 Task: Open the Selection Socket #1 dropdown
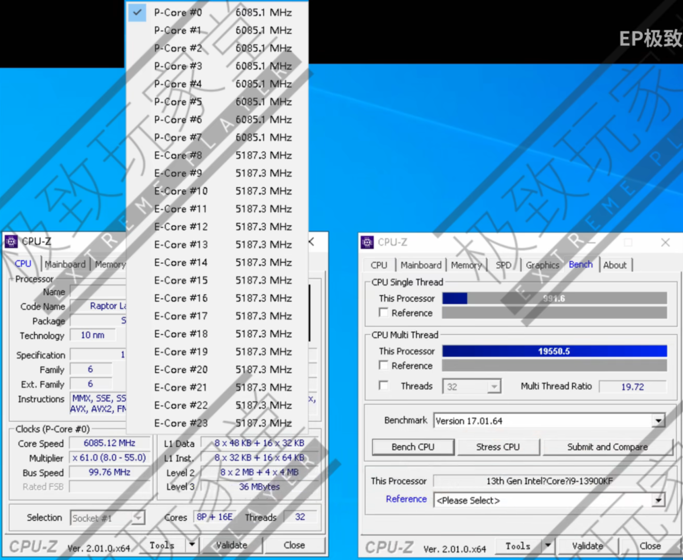[x=137, y=518]
